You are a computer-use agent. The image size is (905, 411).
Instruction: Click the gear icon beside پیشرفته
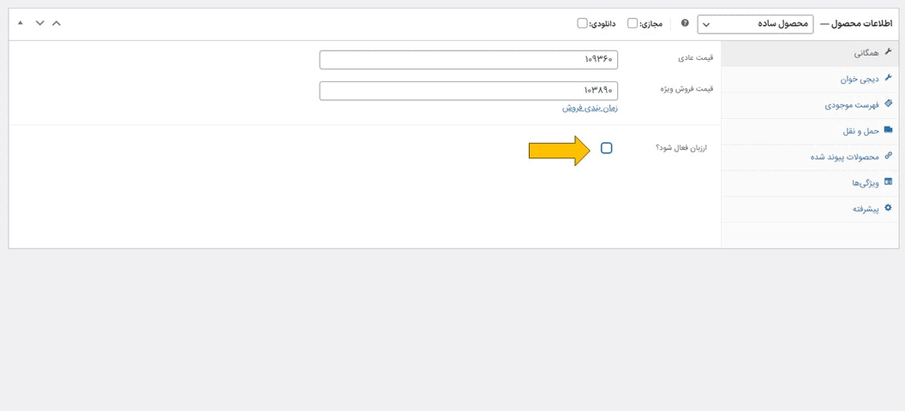[888, 208]
